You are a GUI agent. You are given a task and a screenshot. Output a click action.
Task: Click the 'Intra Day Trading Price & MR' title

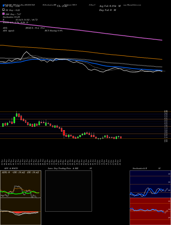tap(63, 168)
